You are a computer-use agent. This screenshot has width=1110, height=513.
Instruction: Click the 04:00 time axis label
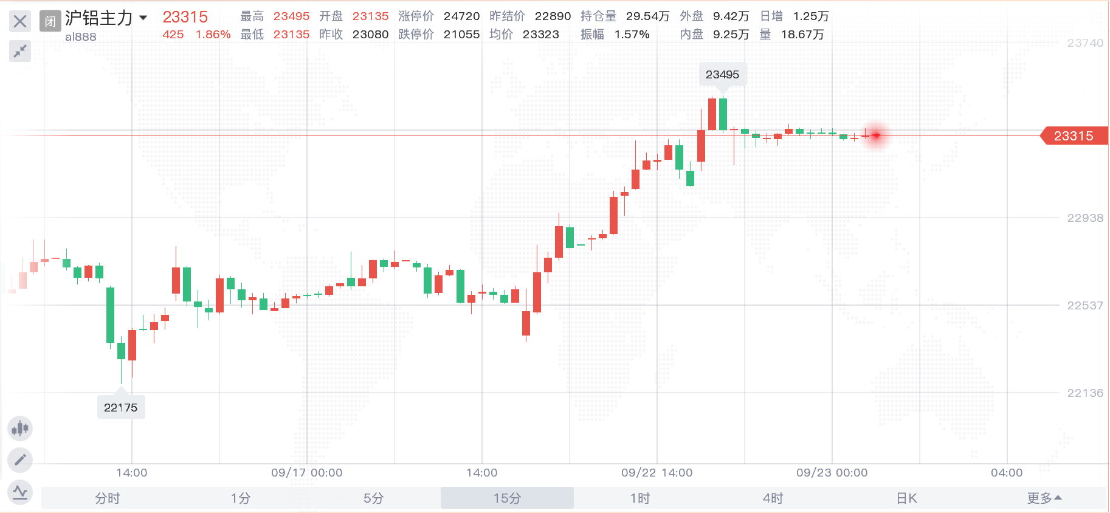1007,473
